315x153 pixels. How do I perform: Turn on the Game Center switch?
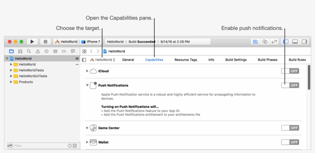(x=290, y=128)
